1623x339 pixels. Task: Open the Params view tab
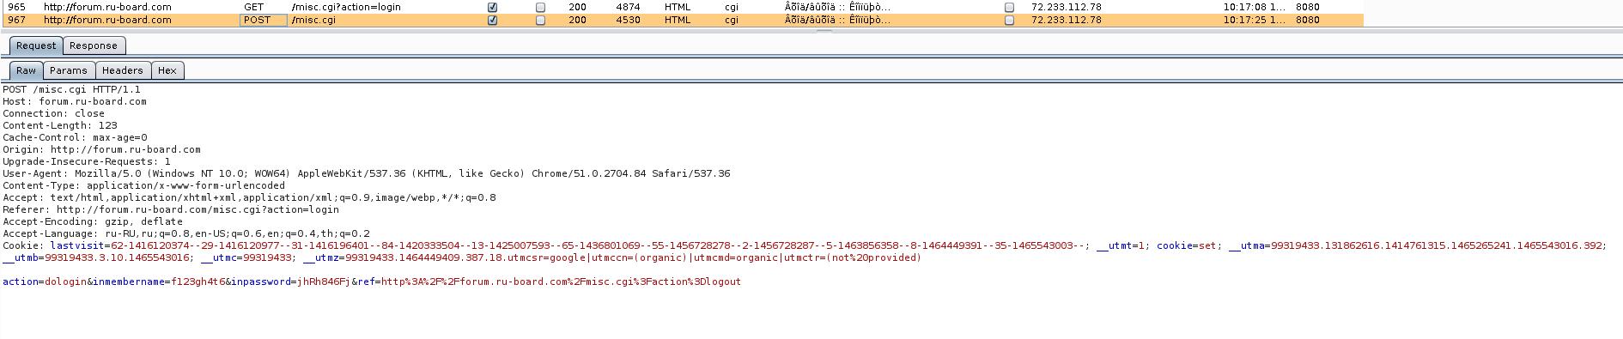pyautogui.click(x=68, y=70)
